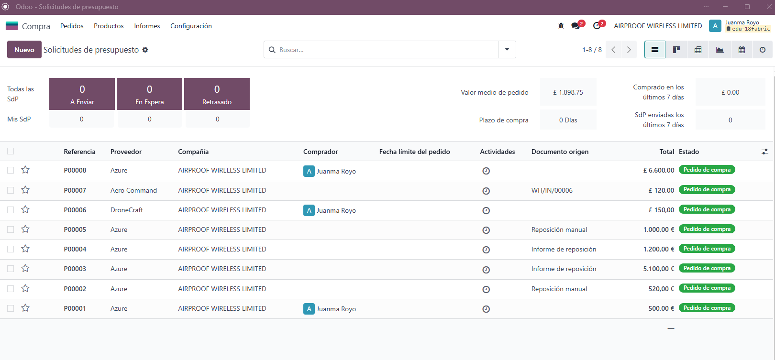
Task: Open the AIRPROOF WIRELESS LIMITED company switcher
Action: click(x=658, y=26)
